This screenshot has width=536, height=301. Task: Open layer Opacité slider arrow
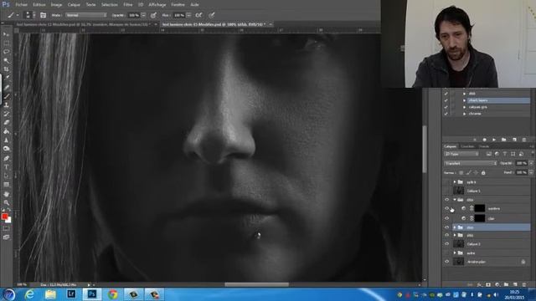[x=531, y=164]
